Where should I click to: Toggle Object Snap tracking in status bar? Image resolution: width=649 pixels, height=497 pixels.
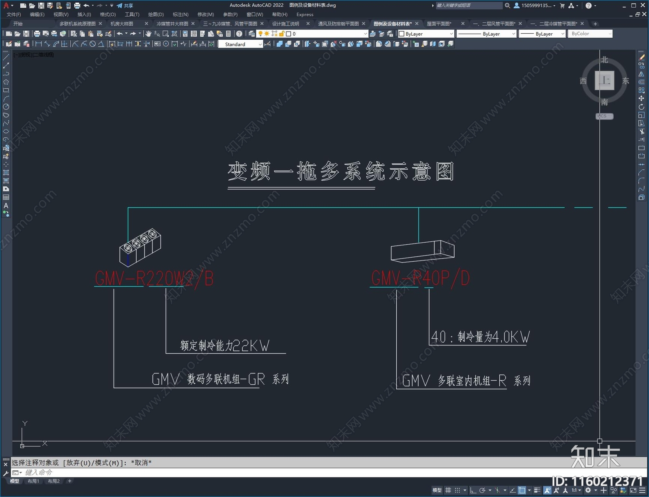click(512, 490)
